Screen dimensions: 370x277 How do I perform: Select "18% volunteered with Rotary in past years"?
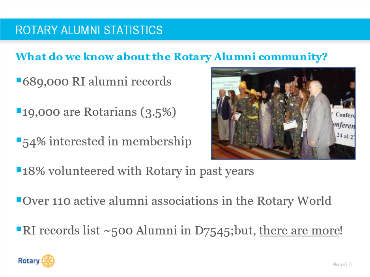tap(138, 171)
